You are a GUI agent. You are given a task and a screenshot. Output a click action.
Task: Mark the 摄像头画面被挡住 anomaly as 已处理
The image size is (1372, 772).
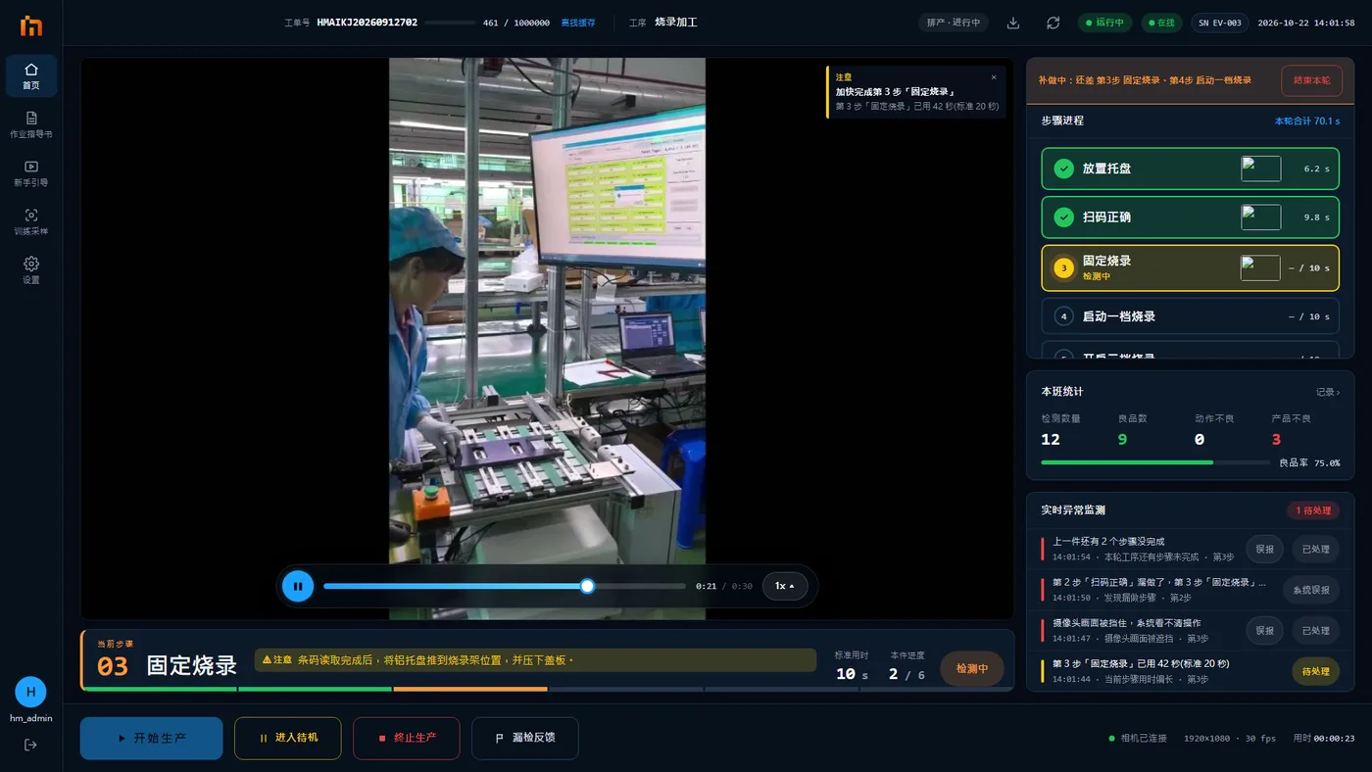click(1315, 630)
